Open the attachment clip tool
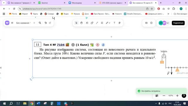 [x=120, y=23]
